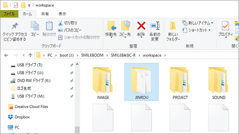Click Copy Path (パスのコピー)
Image resolution: width=239 pixels, height=134 pixels.
tap(70, 30)
